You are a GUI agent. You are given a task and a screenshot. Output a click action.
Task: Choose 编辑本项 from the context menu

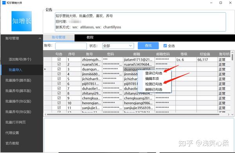pos(152,79)
